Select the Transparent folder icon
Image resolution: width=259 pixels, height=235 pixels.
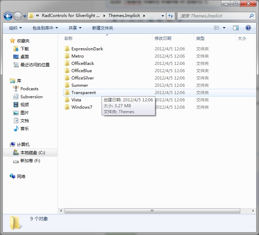[67, 93]
